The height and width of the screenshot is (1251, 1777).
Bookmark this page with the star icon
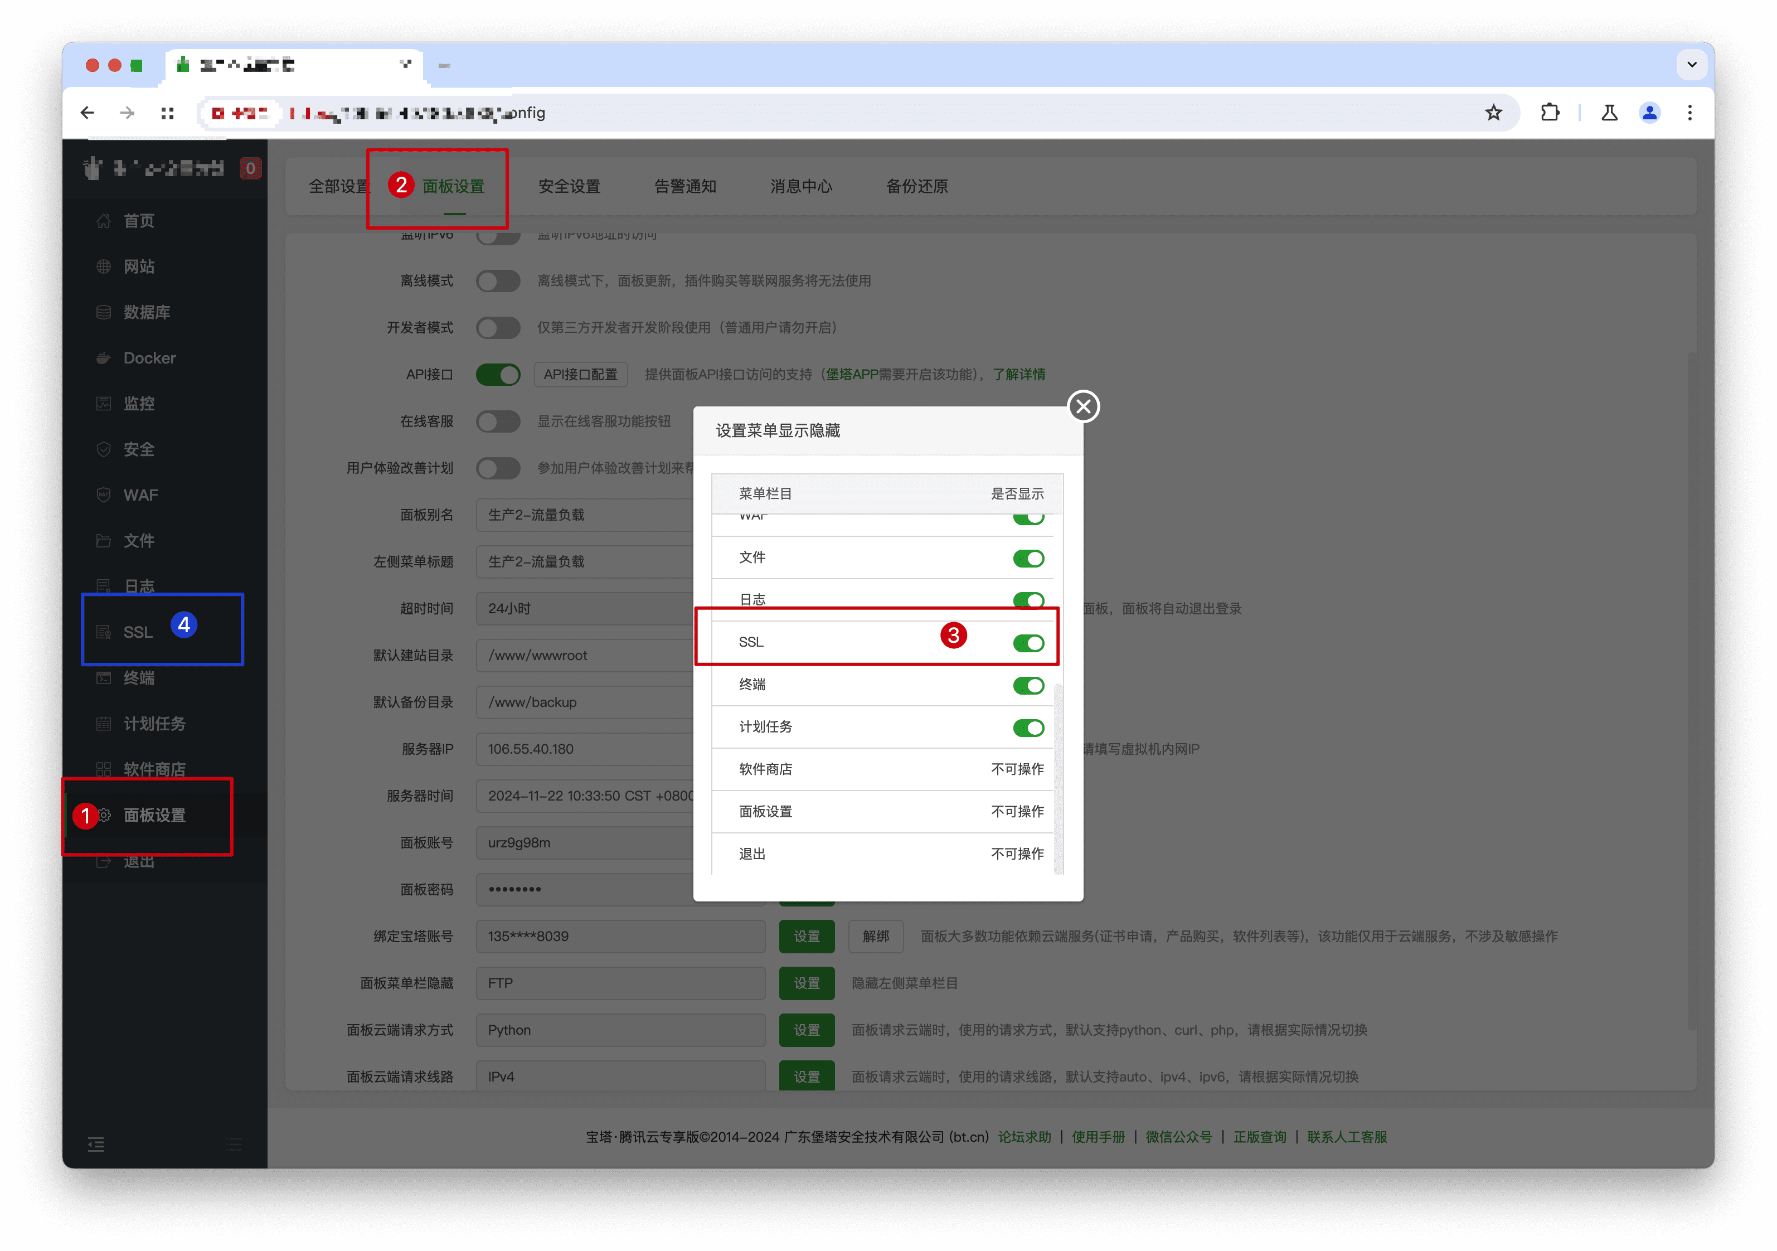pos(1494,113)
